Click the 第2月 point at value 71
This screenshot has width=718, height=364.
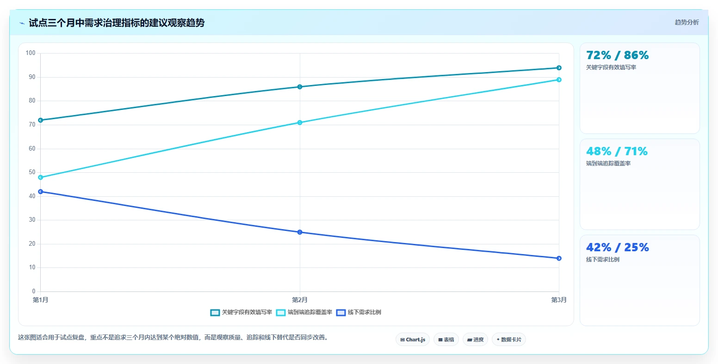click(300, 122)
